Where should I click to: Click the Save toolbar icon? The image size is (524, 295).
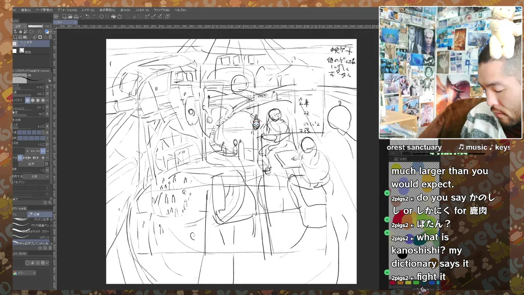pyautogui.click(x=76, y=16)
